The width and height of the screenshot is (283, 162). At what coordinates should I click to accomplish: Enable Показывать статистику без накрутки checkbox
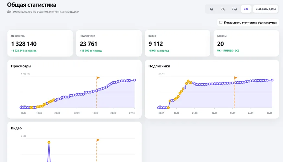click(x=221, y=23)
